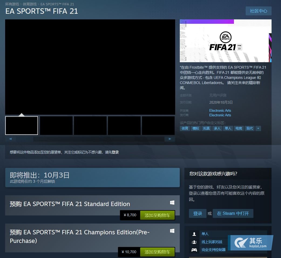The height and width of the screenshot is (258, 281).
Task: Click the ¥ 10,700 price label
Action: [129, 252]
